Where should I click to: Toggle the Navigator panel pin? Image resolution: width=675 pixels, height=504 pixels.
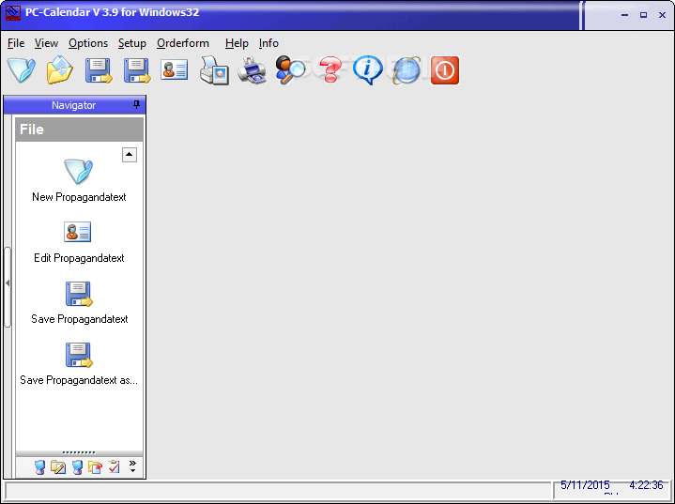tap(136, 104)
